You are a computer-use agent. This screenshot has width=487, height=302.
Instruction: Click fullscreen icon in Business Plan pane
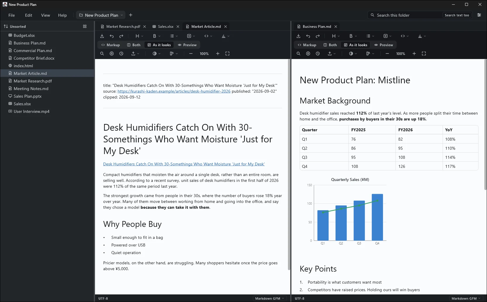click(x=424, y=54)
